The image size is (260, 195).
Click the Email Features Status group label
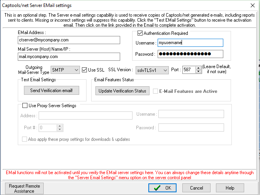(x=114, y=80)
